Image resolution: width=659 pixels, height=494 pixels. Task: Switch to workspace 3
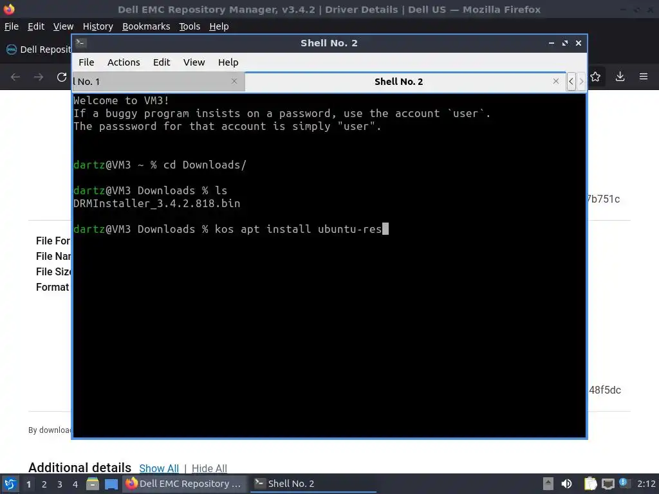(60, 484)
